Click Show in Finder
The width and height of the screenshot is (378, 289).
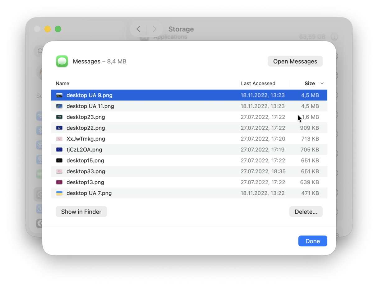(x=81, y=212)
